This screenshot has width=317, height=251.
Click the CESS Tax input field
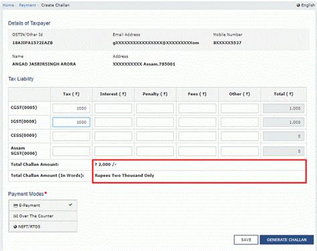pos(72,136)
